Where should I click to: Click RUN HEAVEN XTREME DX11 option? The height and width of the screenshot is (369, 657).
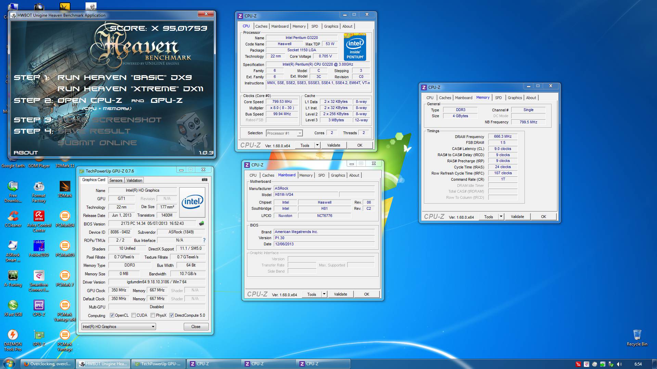pyautogui.click(x=130, y=89)
